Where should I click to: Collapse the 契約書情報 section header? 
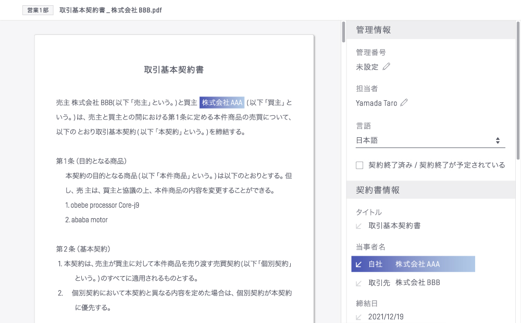(x=431, y=190)
